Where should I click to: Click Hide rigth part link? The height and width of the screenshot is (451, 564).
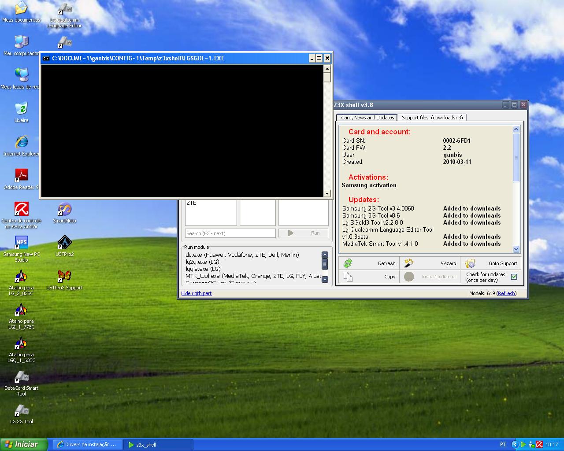196,293
